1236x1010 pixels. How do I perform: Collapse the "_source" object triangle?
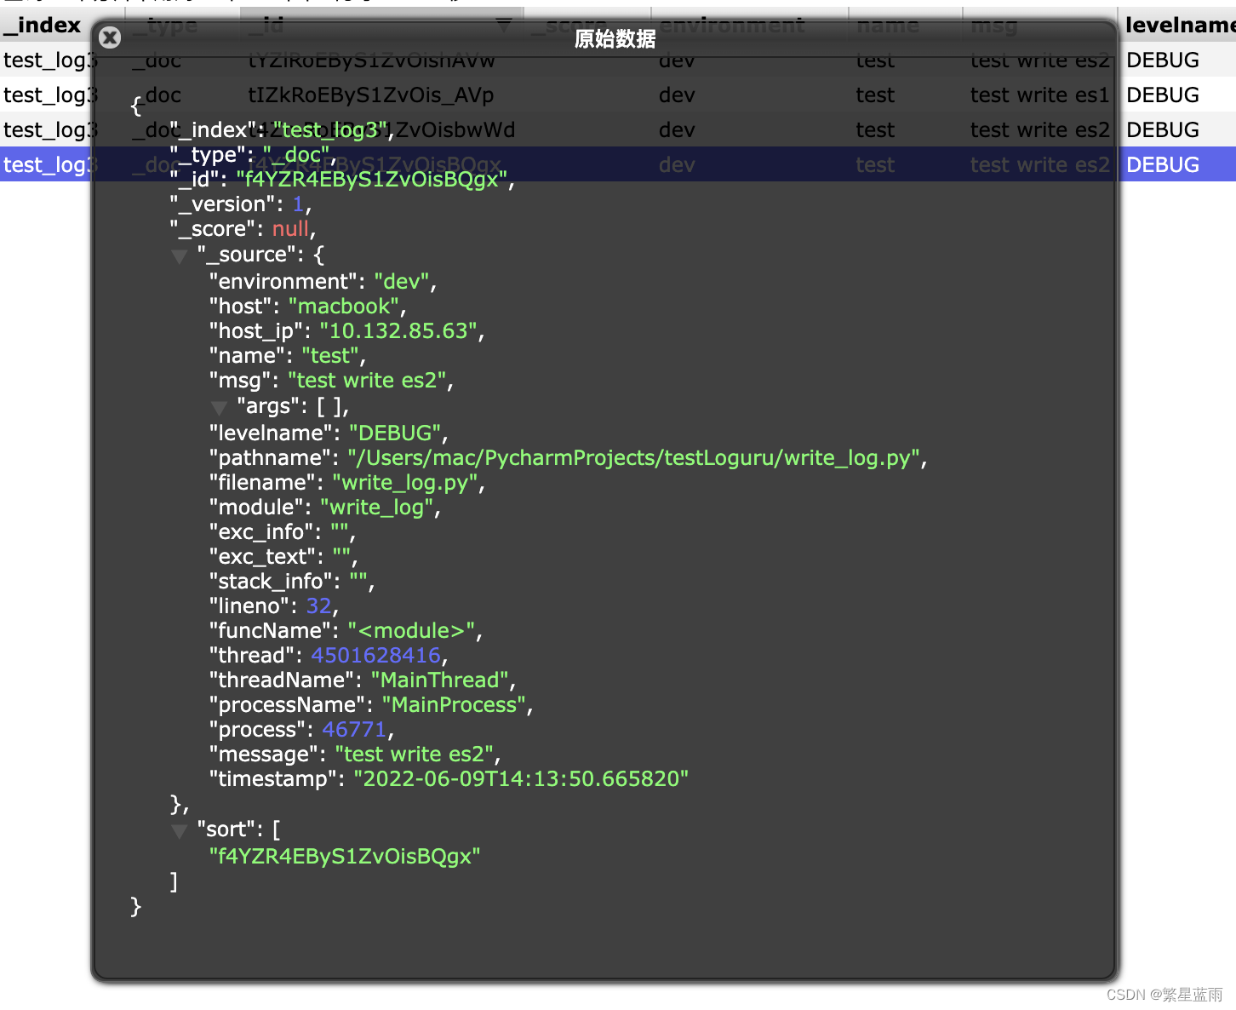point(180,255)
